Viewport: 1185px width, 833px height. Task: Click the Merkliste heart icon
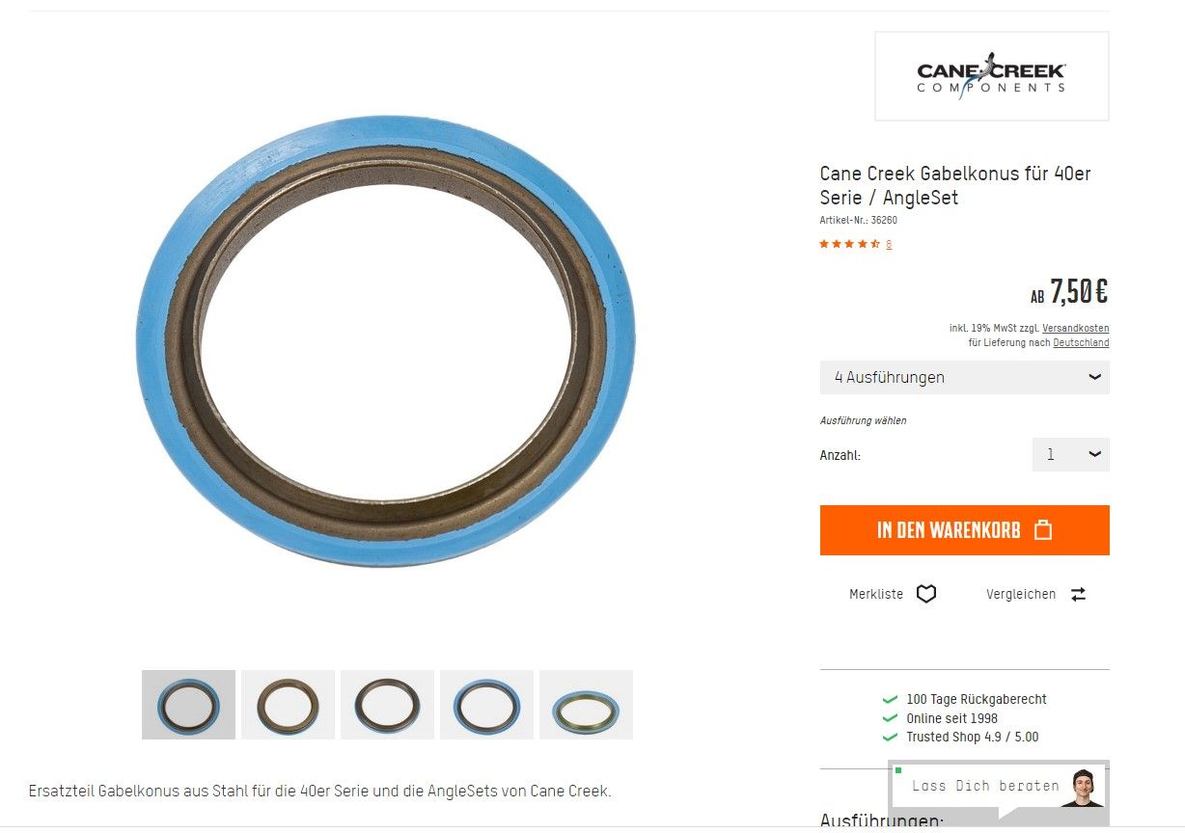point(926,594)
